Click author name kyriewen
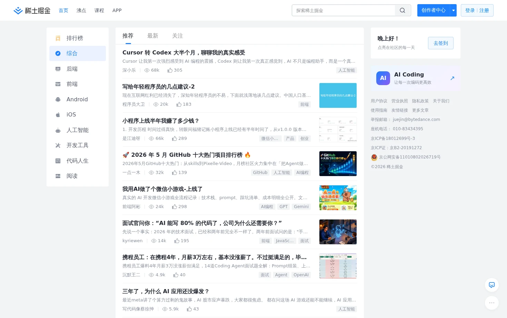 pyautogui.click(x=132, y=241)
